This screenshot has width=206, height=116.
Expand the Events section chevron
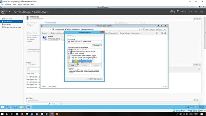tap(199, 69)
